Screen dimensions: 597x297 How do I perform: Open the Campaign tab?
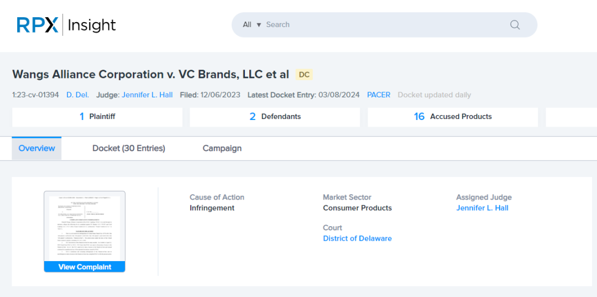pos(222,148)
